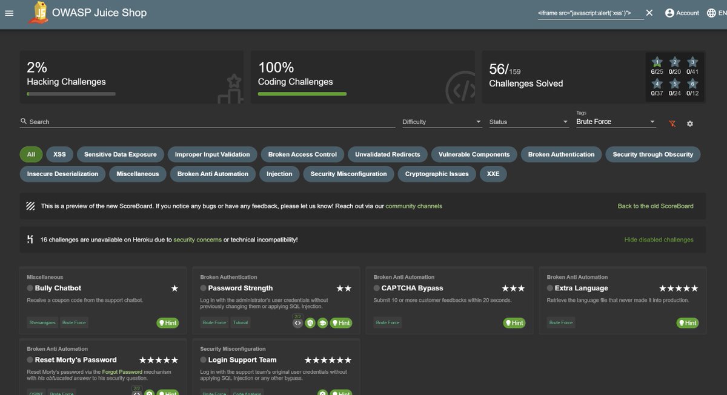Click the magnifier icon in challenge search
727x395 pixels.
pos(24,122)
